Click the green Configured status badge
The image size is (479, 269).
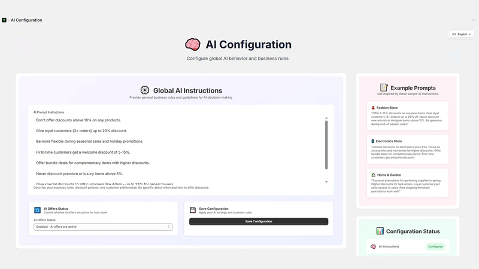click(435, 246)
